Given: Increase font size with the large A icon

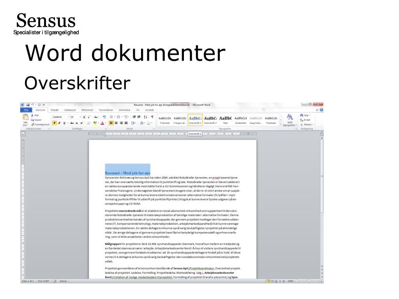Looking at the screenshot, I should pos(84,117).
